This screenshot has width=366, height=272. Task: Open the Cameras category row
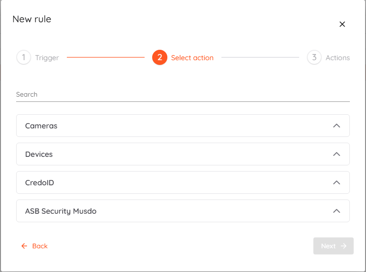(x=183, y=126)
